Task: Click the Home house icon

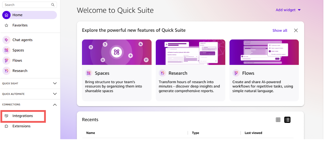Action: (x=6, y=15)
